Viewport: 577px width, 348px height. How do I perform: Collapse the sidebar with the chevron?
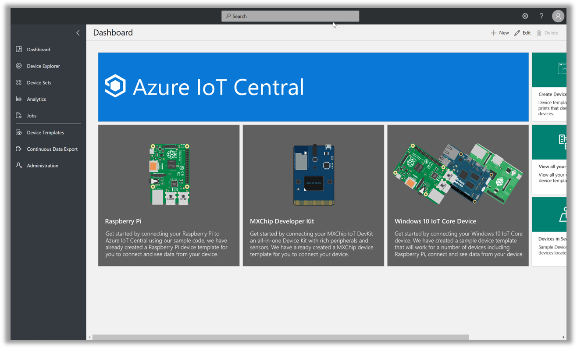78,33
